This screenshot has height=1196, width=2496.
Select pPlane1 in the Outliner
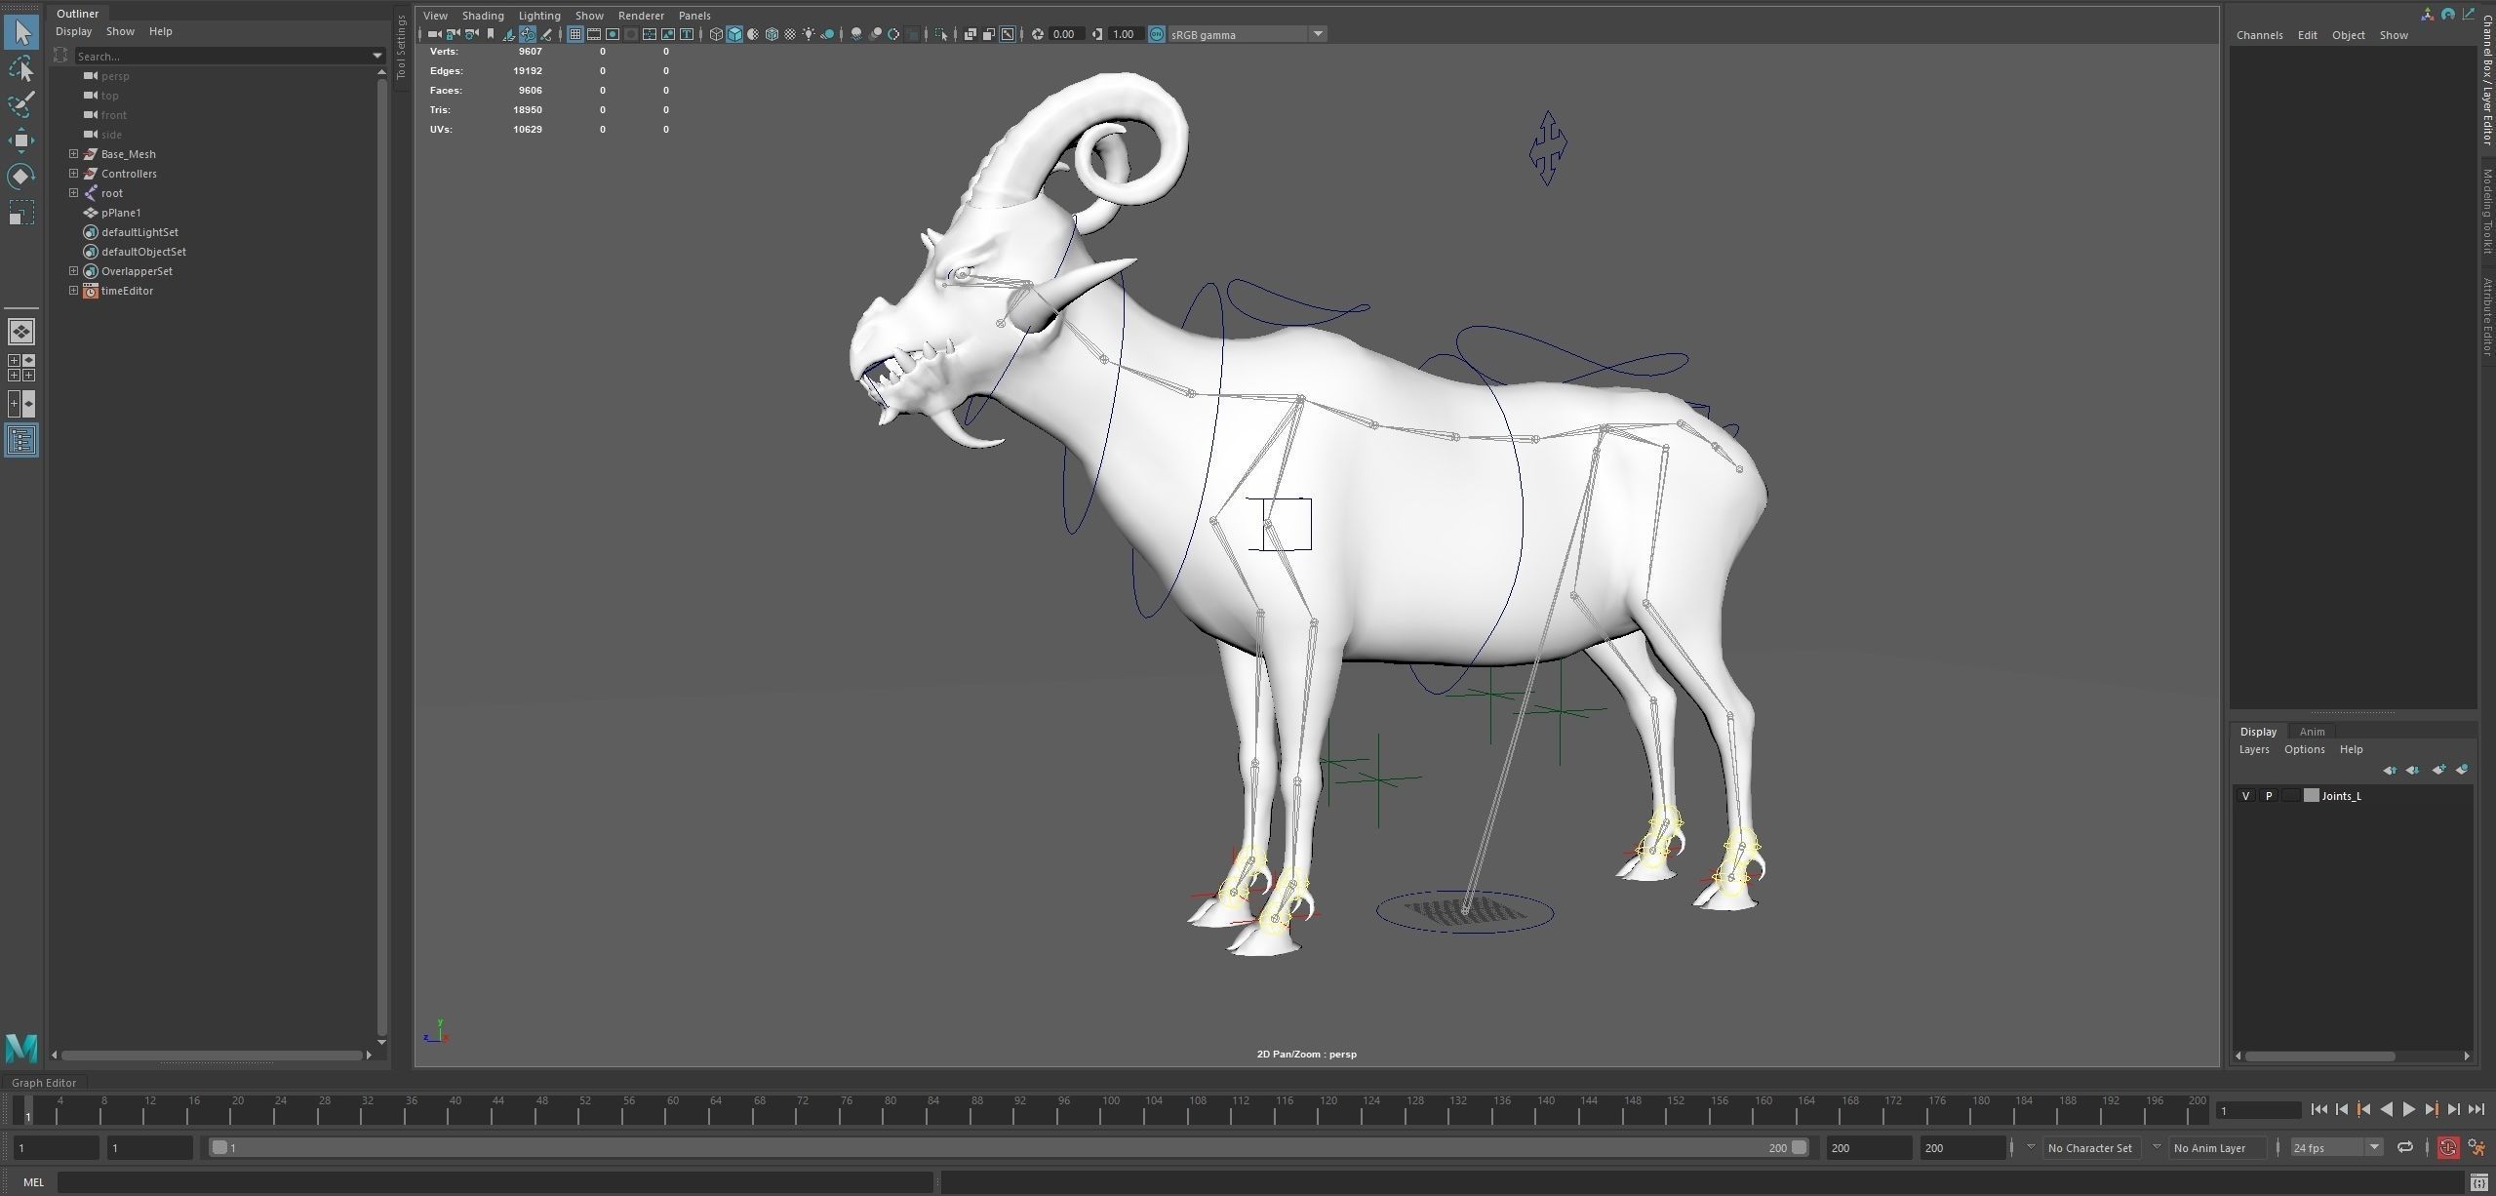(121, 213)
